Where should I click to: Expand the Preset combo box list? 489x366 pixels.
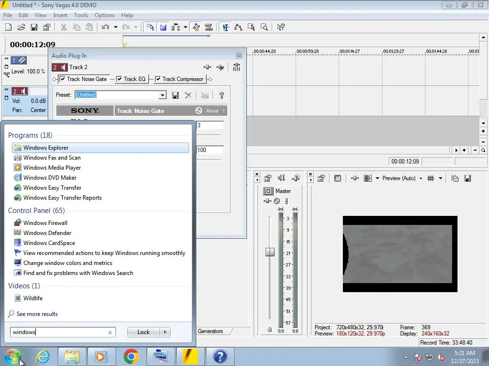pyautogui.click(x=162, y=95)
